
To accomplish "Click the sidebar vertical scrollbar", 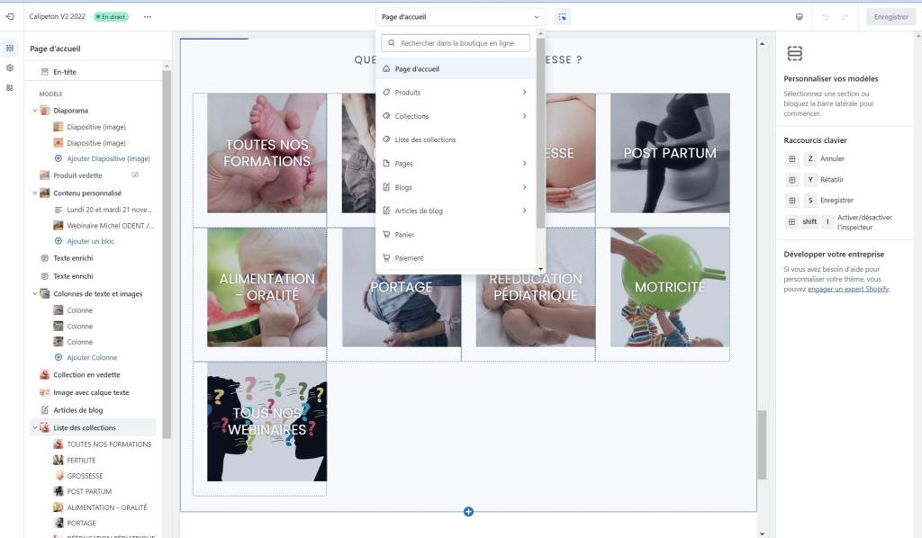I will point(167,254).
